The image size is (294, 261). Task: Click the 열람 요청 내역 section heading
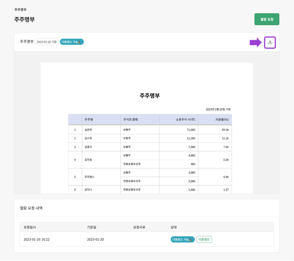[31, 207]
